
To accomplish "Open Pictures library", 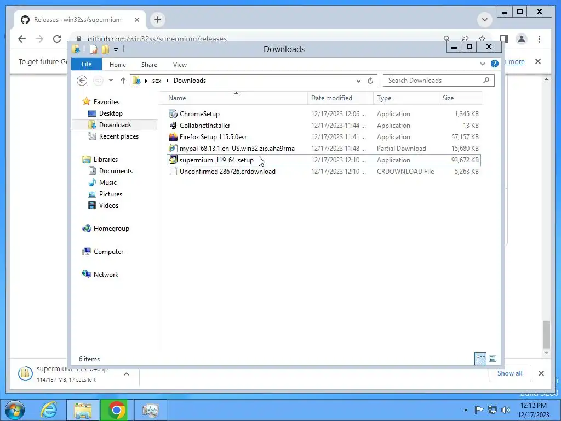I will 110,194.
